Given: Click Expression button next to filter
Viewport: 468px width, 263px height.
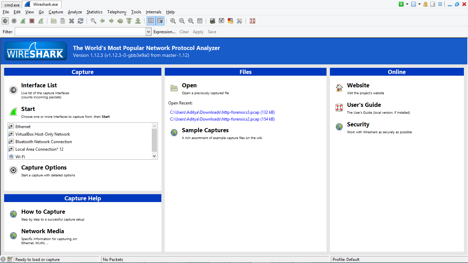Looking at the screenshot, I should pos(164,32).
